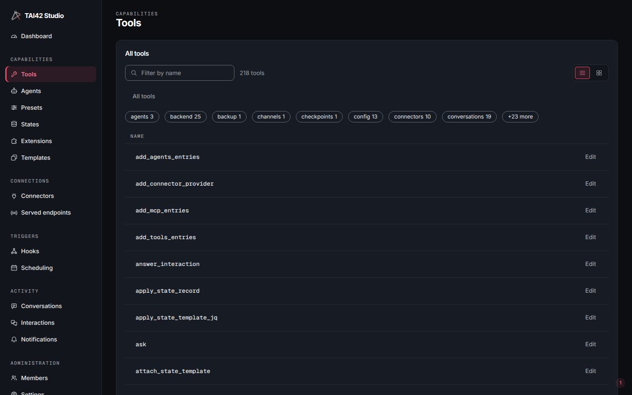Click the TAI42 Studio logo icon

16,15
